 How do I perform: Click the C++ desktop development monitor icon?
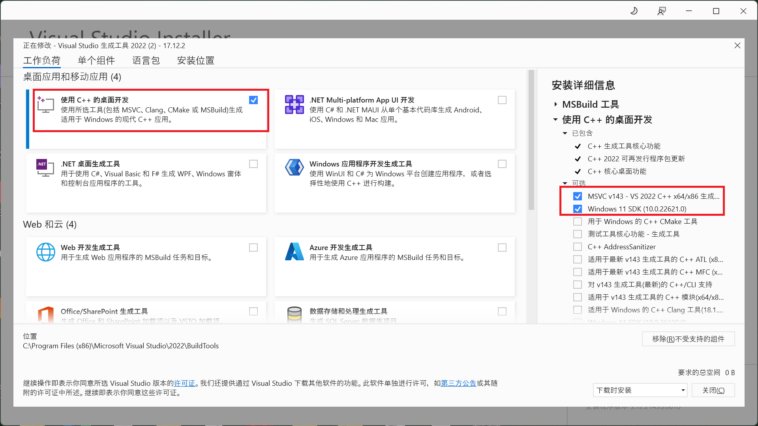[x=45, y=105]
